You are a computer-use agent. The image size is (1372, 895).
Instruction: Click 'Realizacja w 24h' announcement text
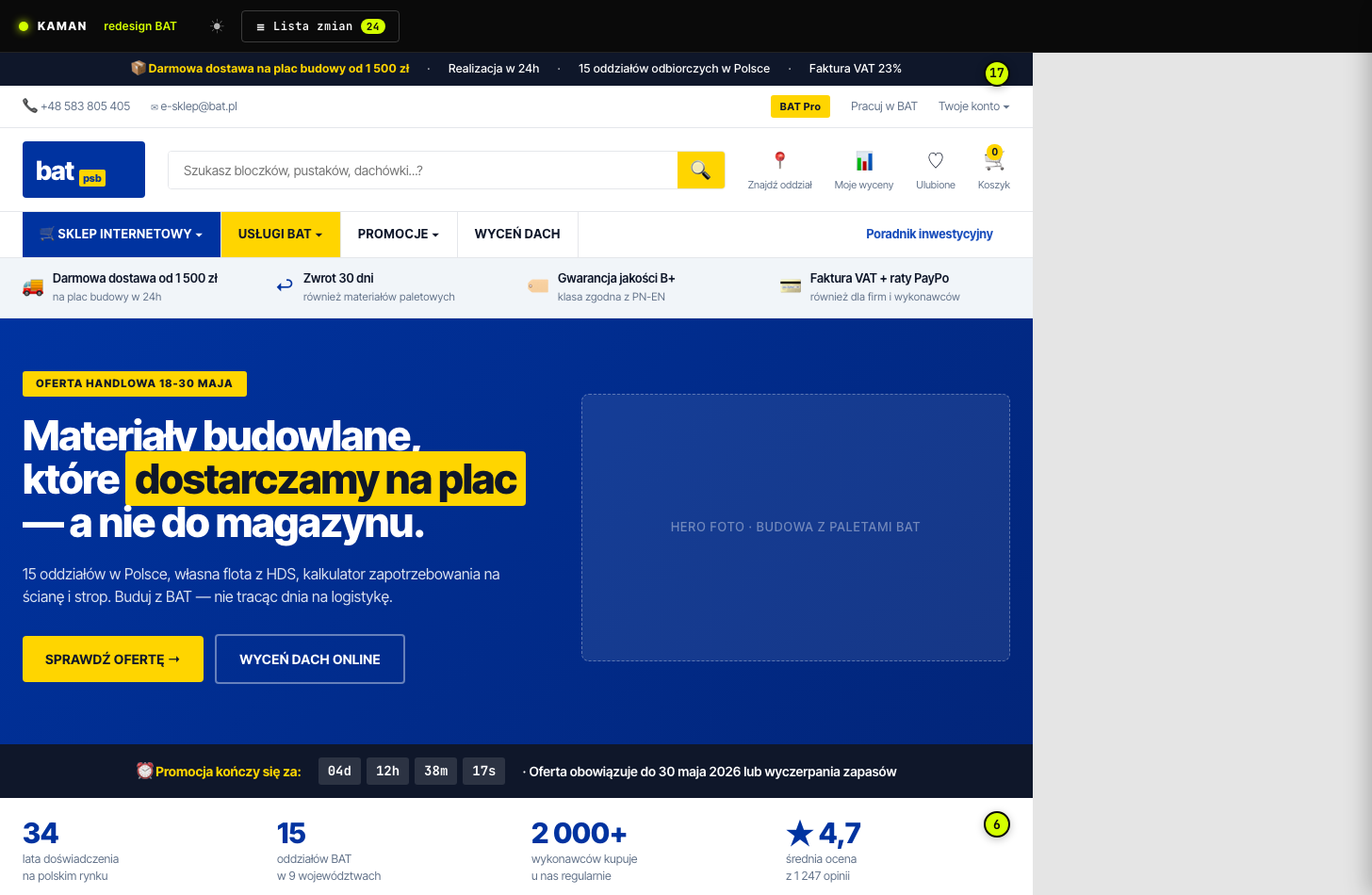point(494,69)
